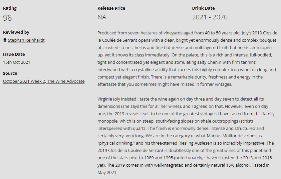The height and width of the screenshot is (179, 281).
Task: Select the 98 rating score
Action: (7, 18)
